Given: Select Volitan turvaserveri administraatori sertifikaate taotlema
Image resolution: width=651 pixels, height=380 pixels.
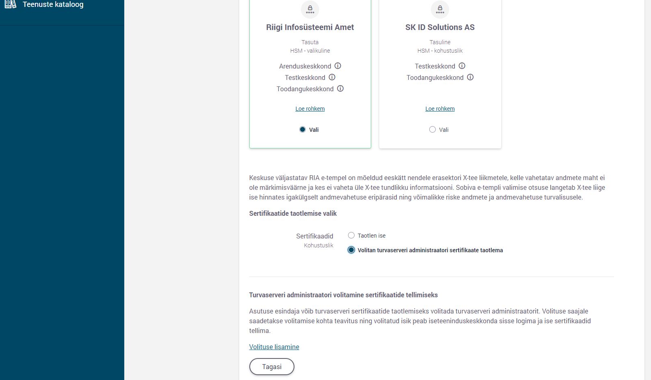Looking at the screenshot, I should 351,250.
